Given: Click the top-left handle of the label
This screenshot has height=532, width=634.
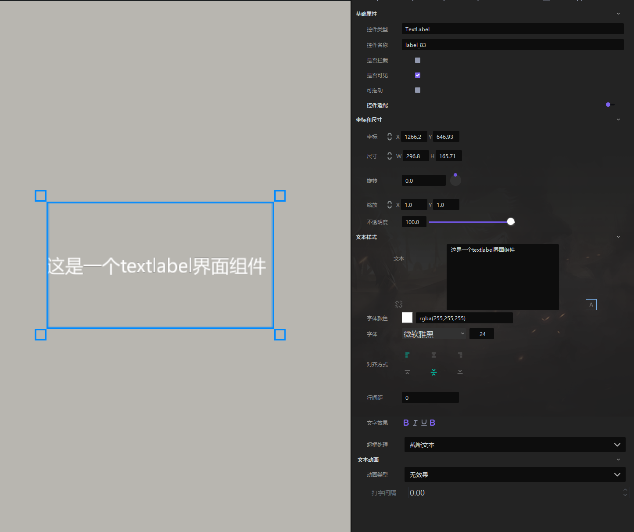Looking at the screenshot, I should [x=40, y=195].
